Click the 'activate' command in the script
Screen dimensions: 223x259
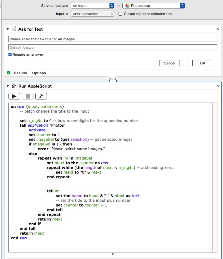tap(37, 130)
